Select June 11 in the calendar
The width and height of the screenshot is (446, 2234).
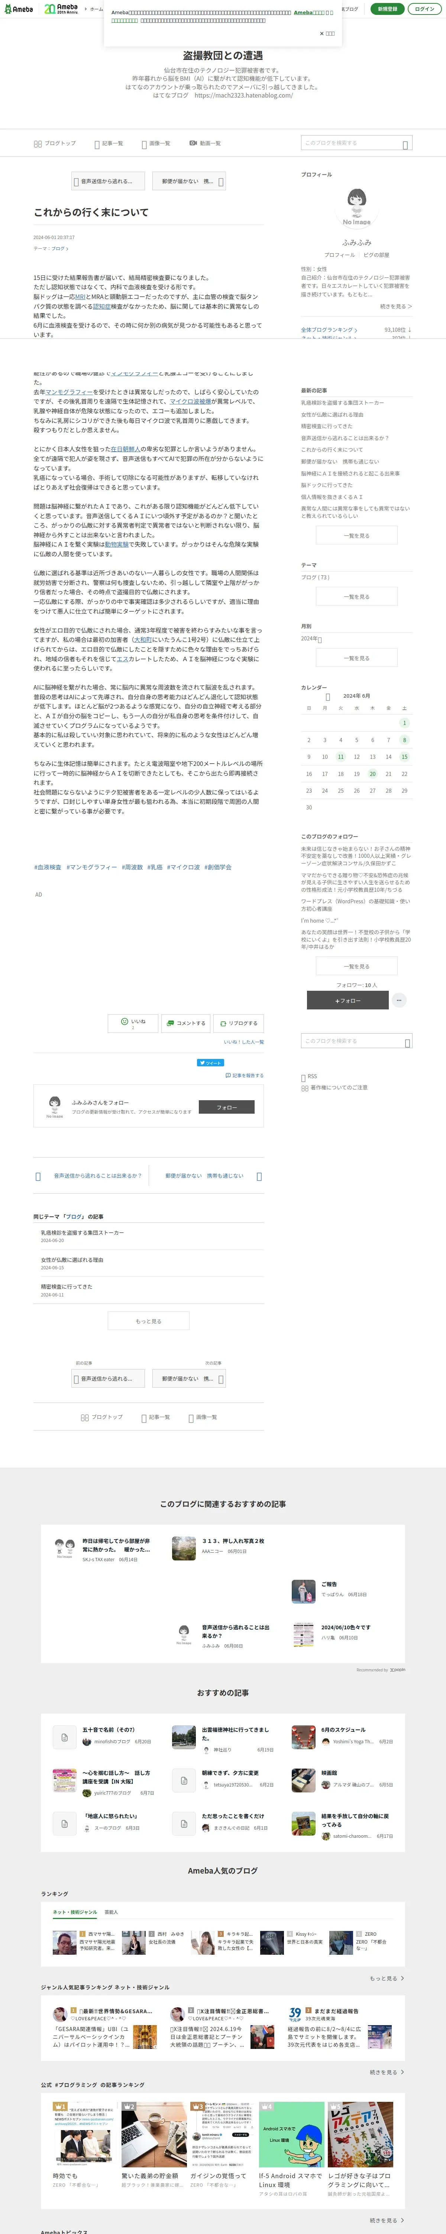click(340, 757)
